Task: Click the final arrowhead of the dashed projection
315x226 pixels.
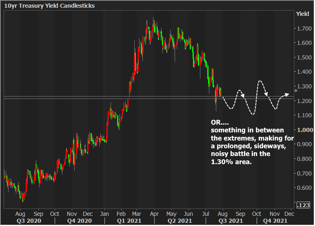Action: click(x=288, y=95)
